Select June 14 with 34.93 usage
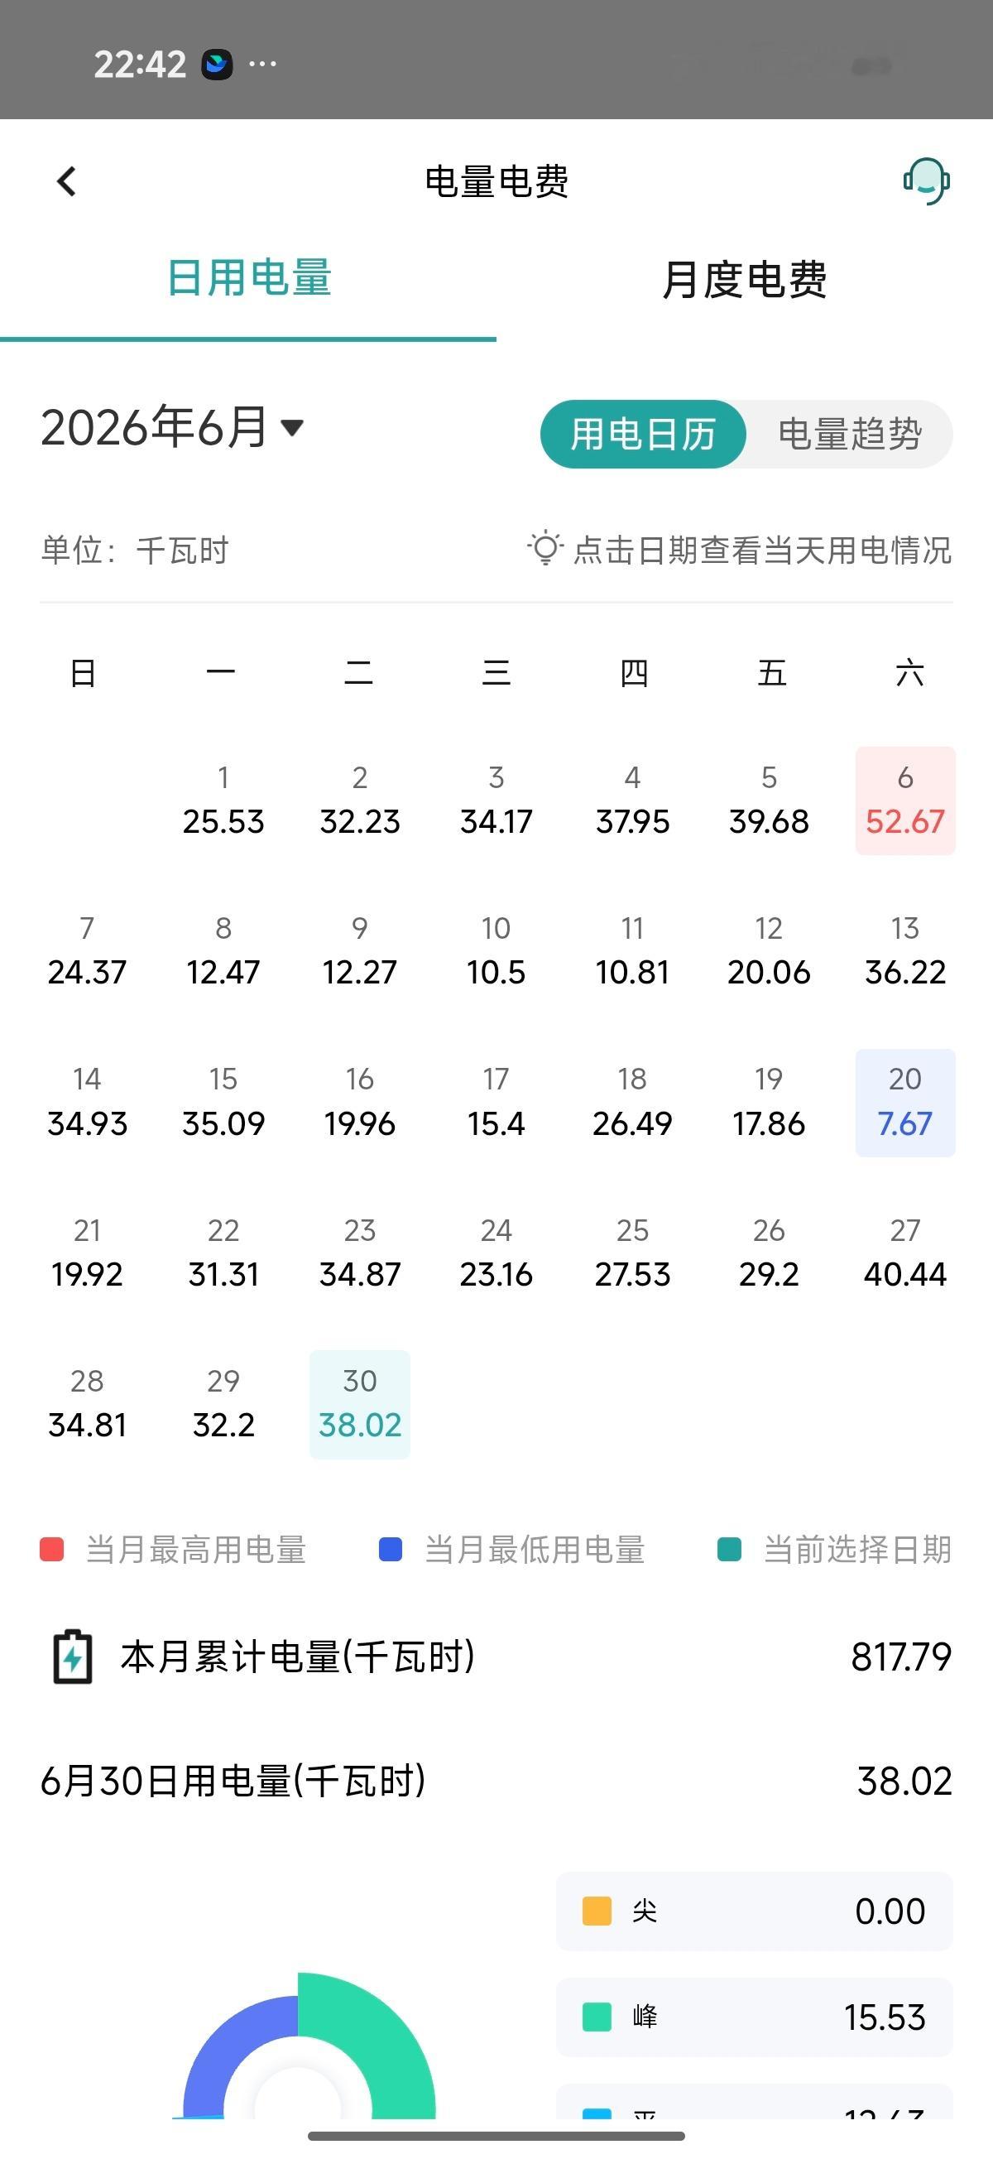Image resolution: width=993 pixels, height=2159 pixels. point(87,1102)
